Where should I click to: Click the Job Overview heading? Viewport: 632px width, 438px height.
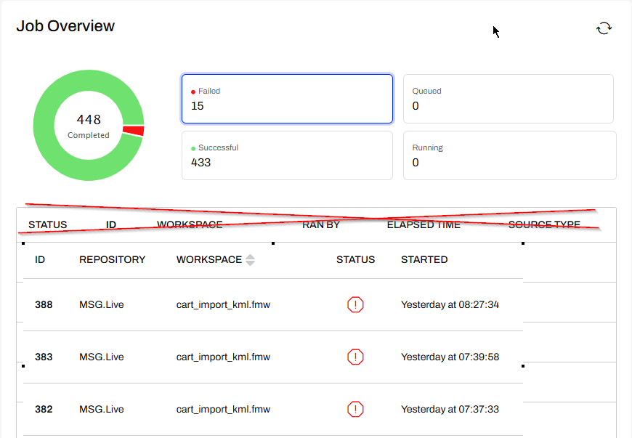(65, 26)
